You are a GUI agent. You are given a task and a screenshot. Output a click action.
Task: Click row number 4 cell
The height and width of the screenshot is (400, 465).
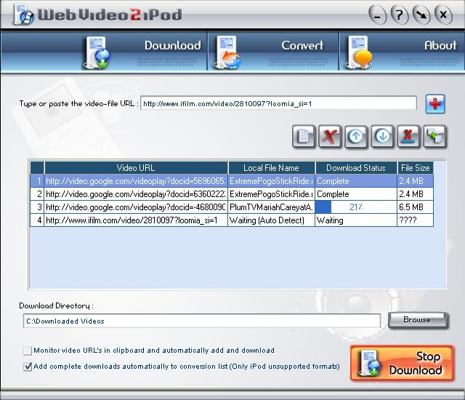point(37,220)
